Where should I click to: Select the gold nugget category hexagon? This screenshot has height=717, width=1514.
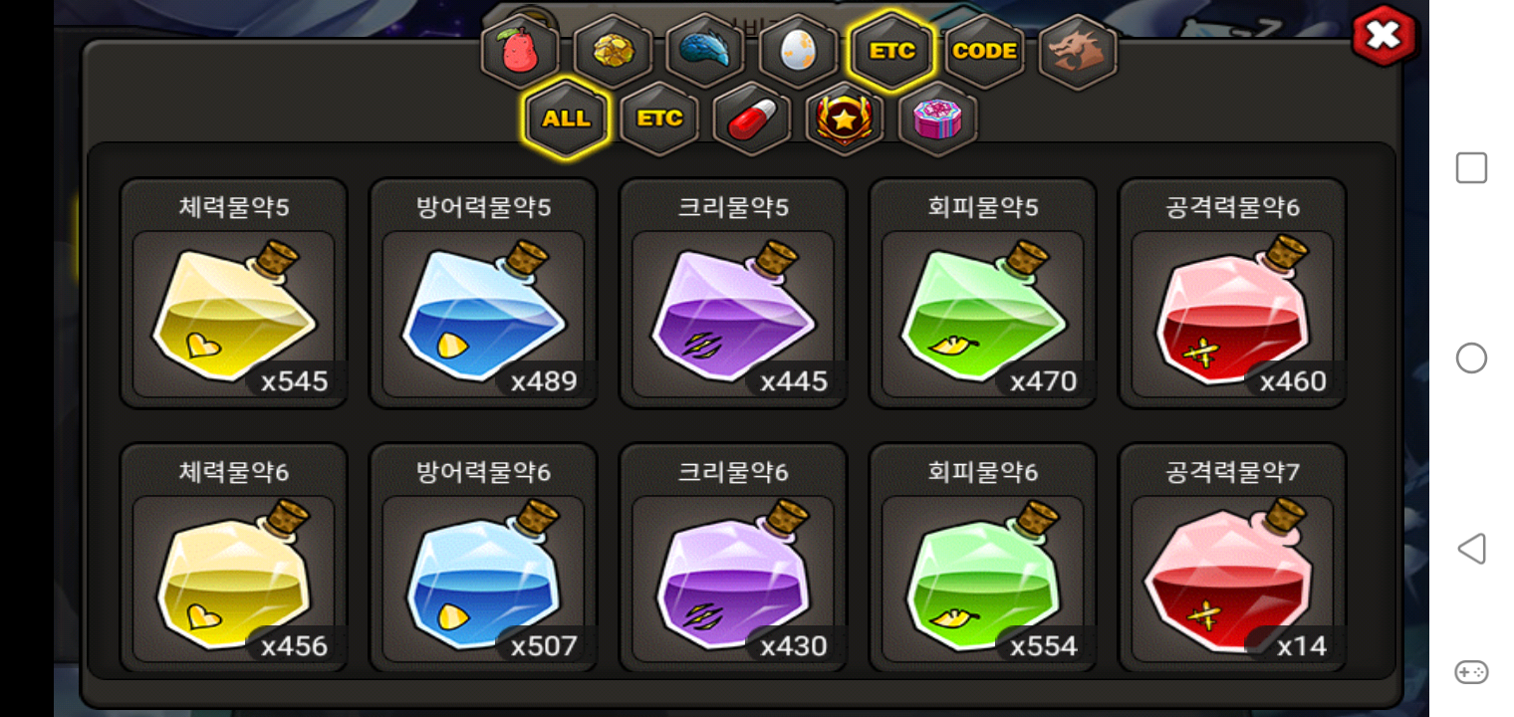pos(613,51)
